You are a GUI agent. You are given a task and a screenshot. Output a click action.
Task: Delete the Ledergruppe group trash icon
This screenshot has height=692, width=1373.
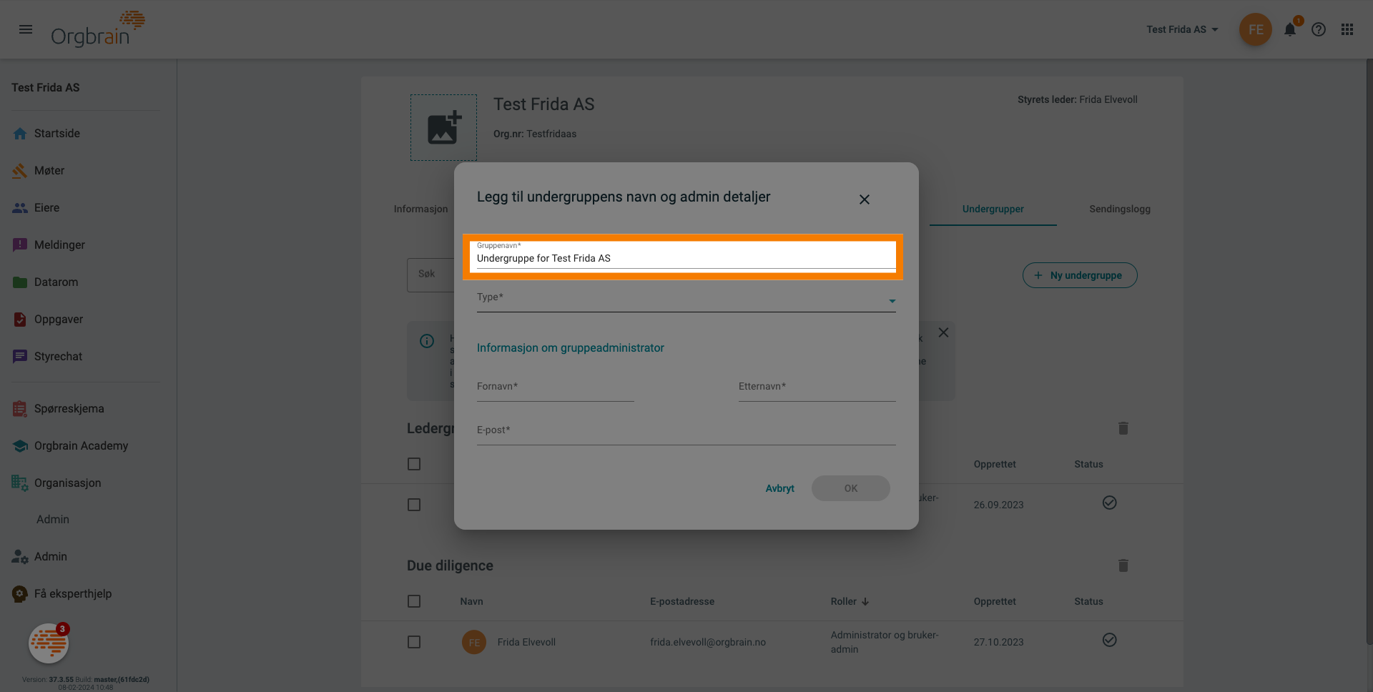[x=1123, y=428]
